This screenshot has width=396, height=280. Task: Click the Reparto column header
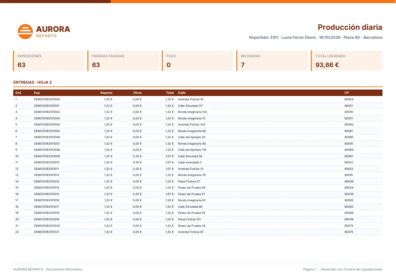tap(106, 93)
